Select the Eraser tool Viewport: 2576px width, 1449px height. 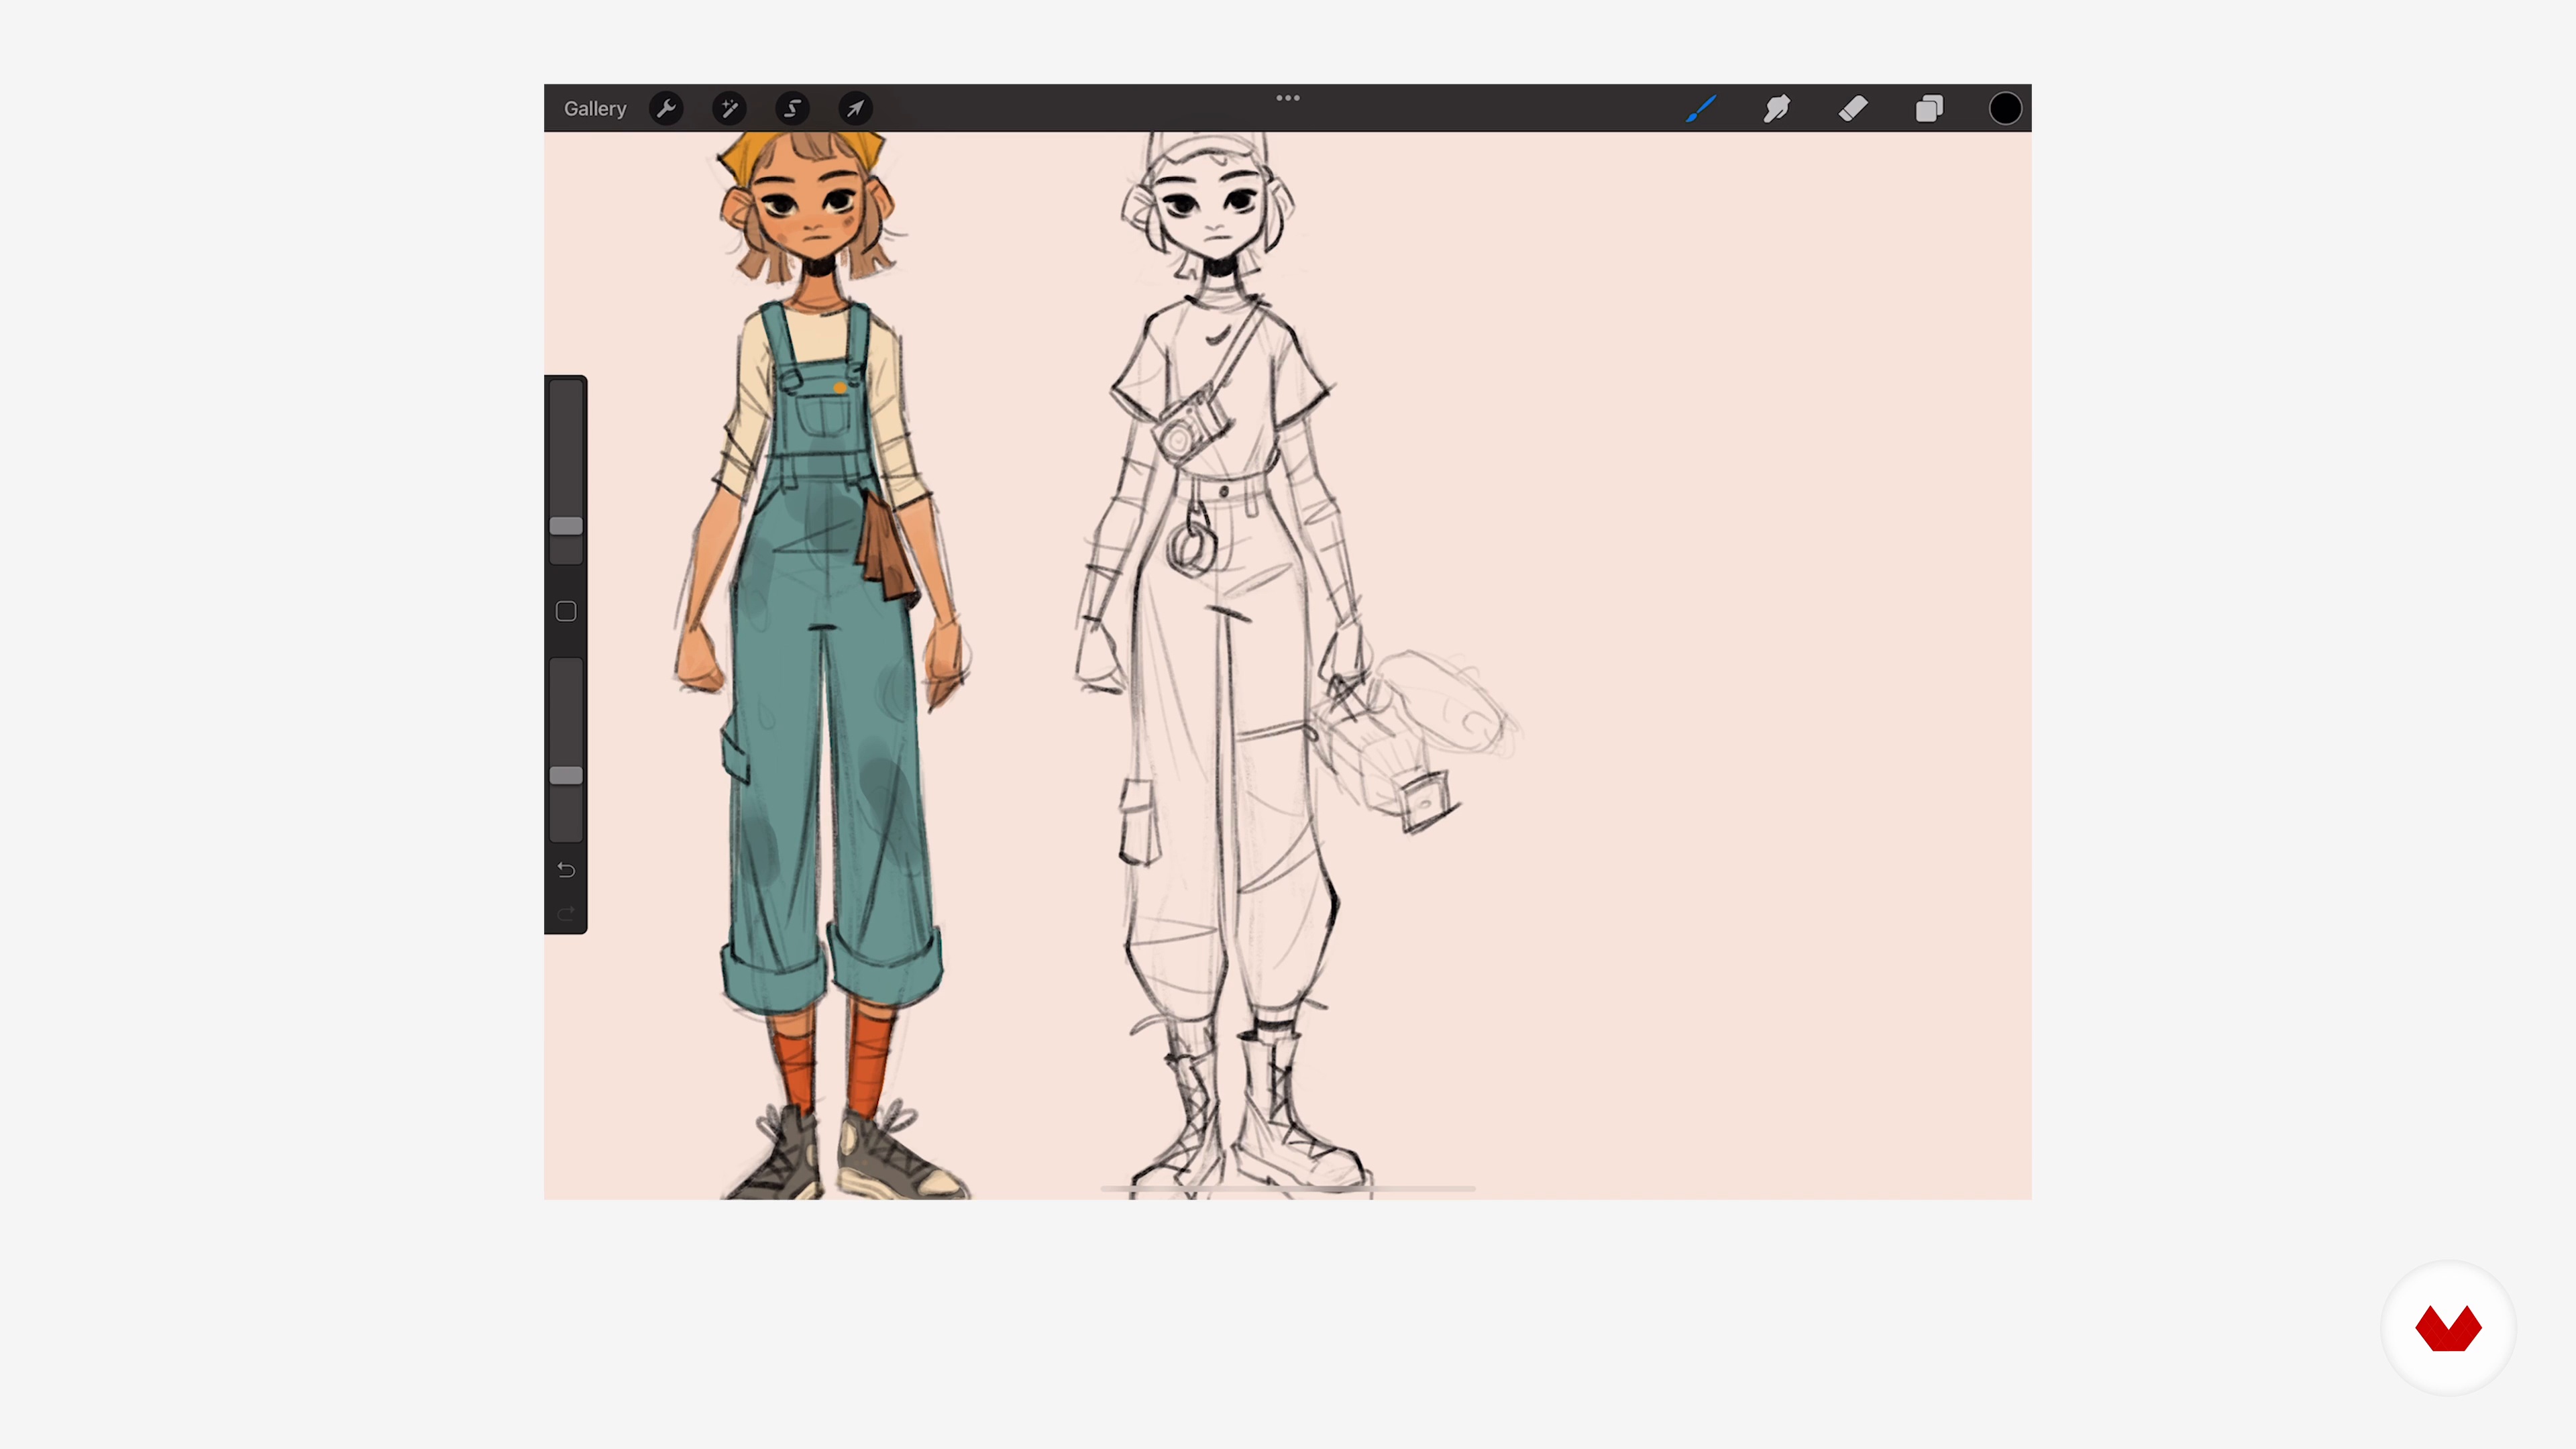tap(1853, 108)
